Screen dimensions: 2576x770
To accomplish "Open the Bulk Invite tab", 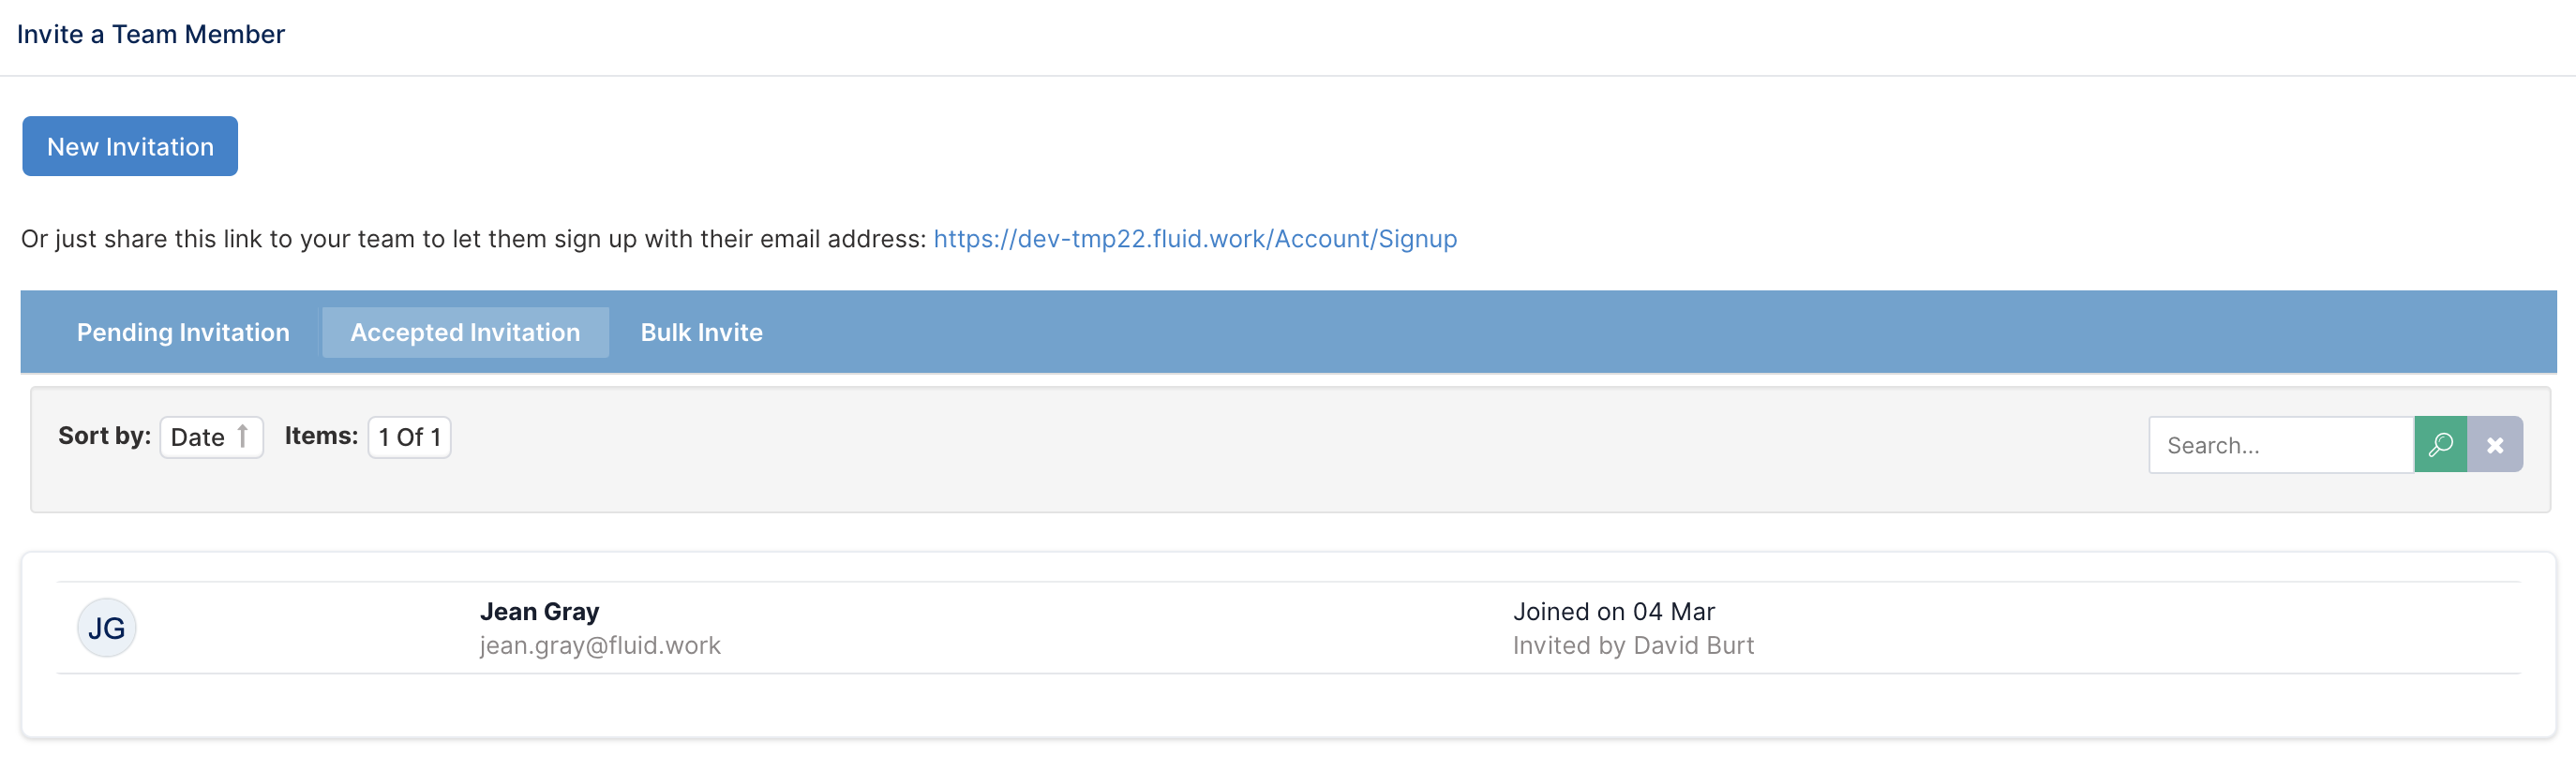I will (x=701, y=333).
